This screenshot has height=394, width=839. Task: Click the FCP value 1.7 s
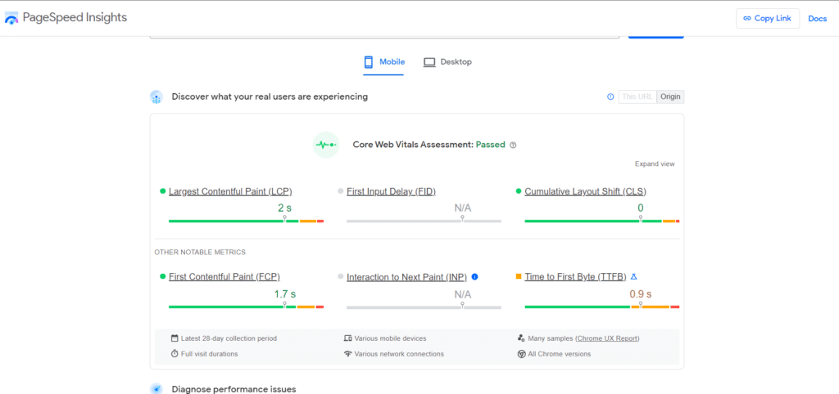coord(285,293)
